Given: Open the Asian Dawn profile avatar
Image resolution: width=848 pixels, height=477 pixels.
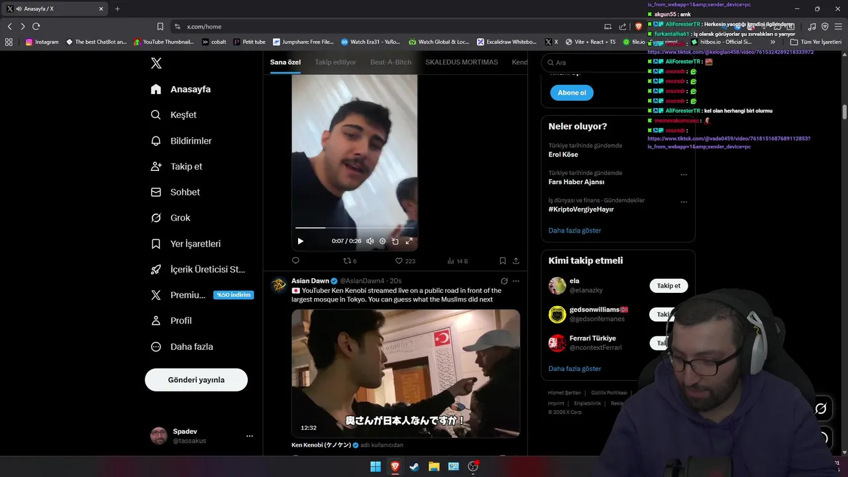Looking at the screenshot, I should [x=279, y=286].
